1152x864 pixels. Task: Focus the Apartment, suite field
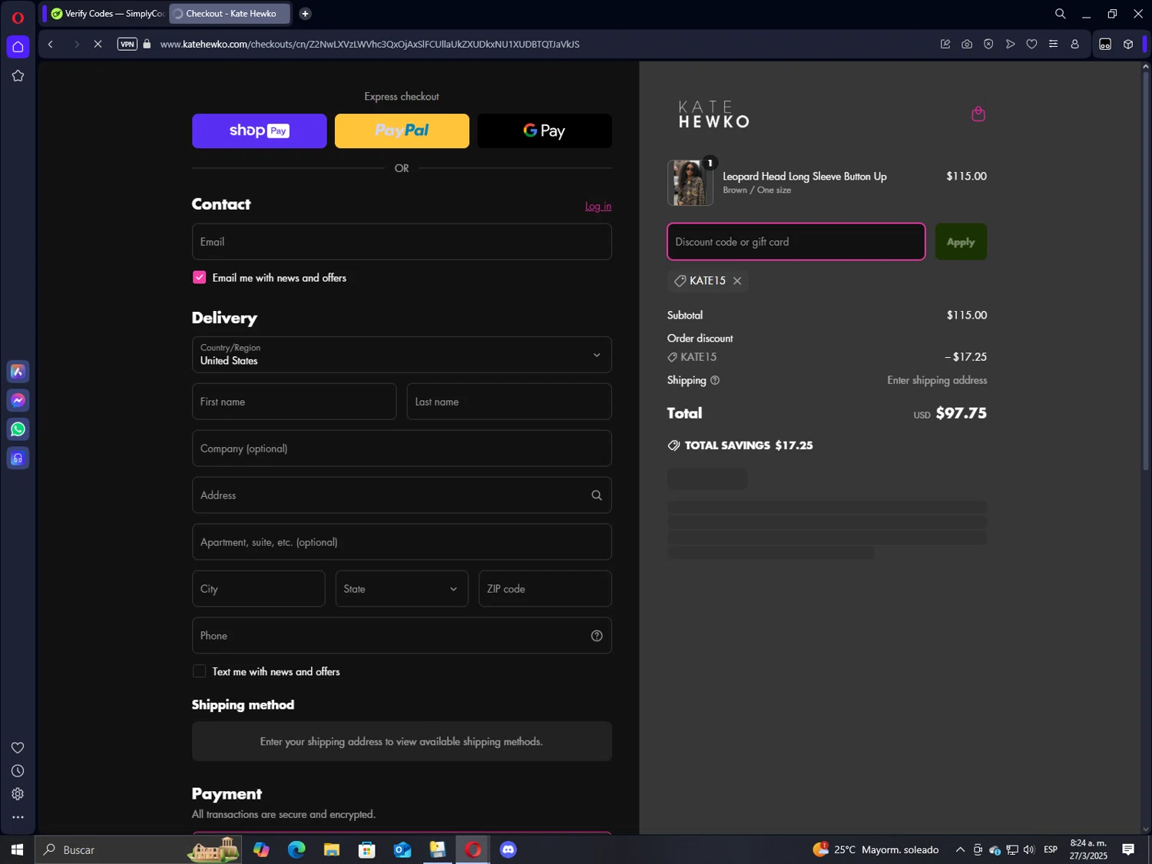tap(402, 542)
